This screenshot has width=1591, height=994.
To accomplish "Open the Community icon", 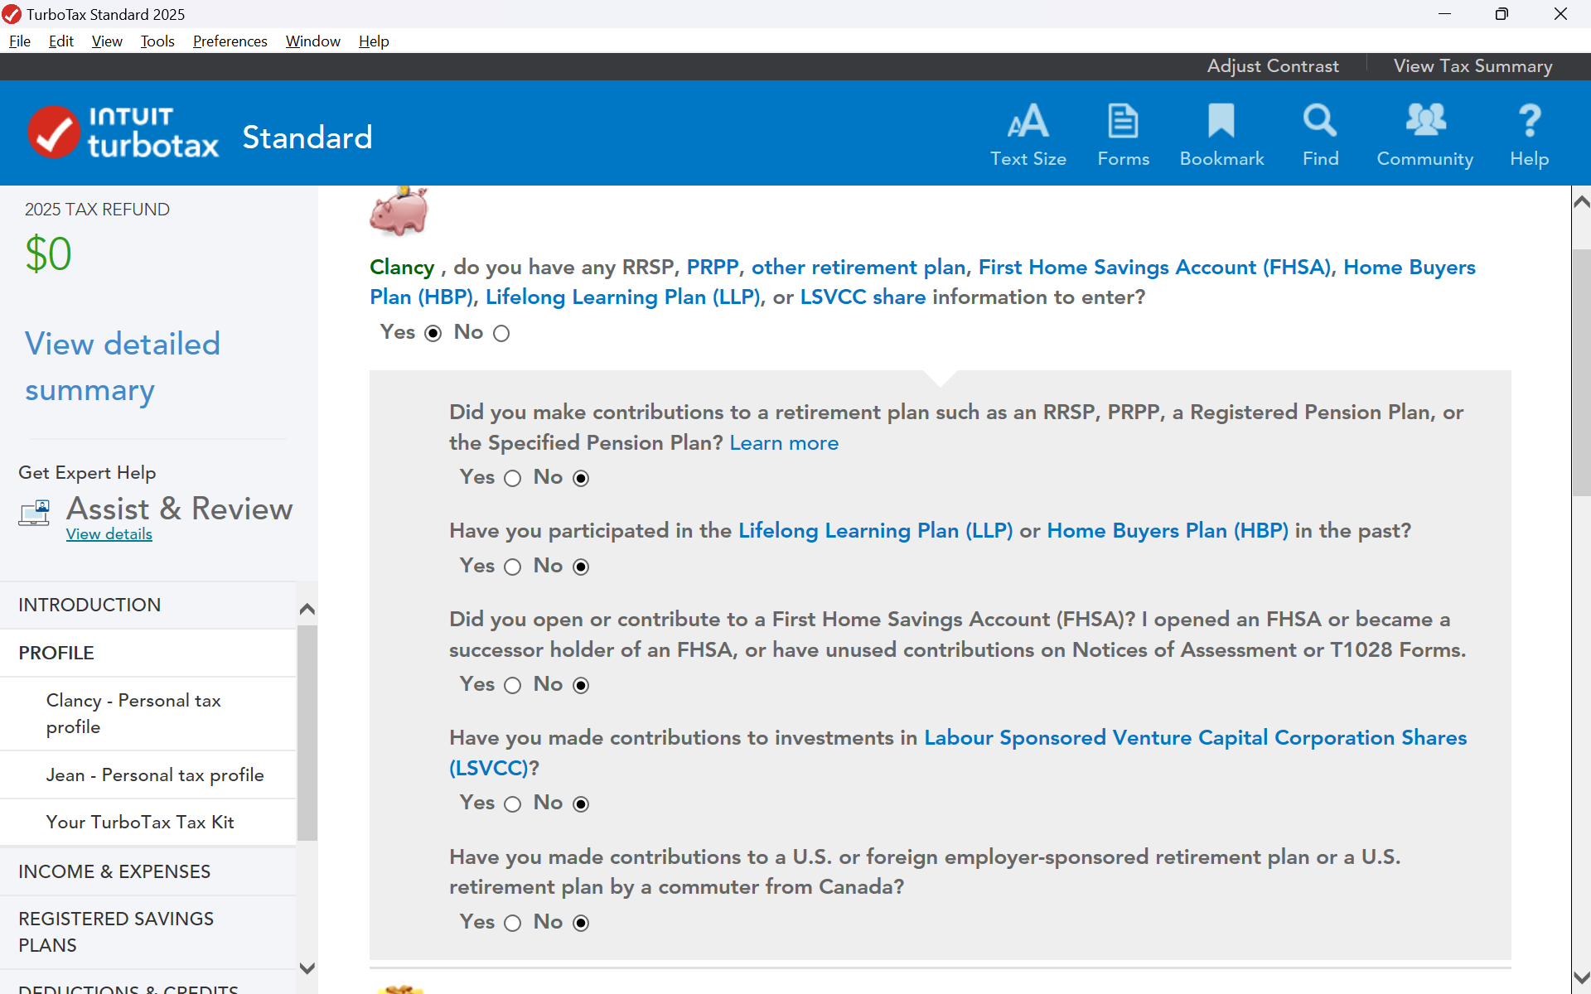I will click(1424, 122).
